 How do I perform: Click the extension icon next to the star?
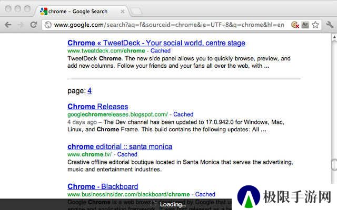[x=305, y=25]
